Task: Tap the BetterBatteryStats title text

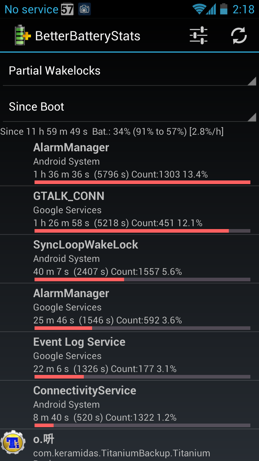Action: point(88,36)
